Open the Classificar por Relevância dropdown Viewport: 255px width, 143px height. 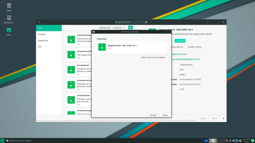(x=119, y=28)
